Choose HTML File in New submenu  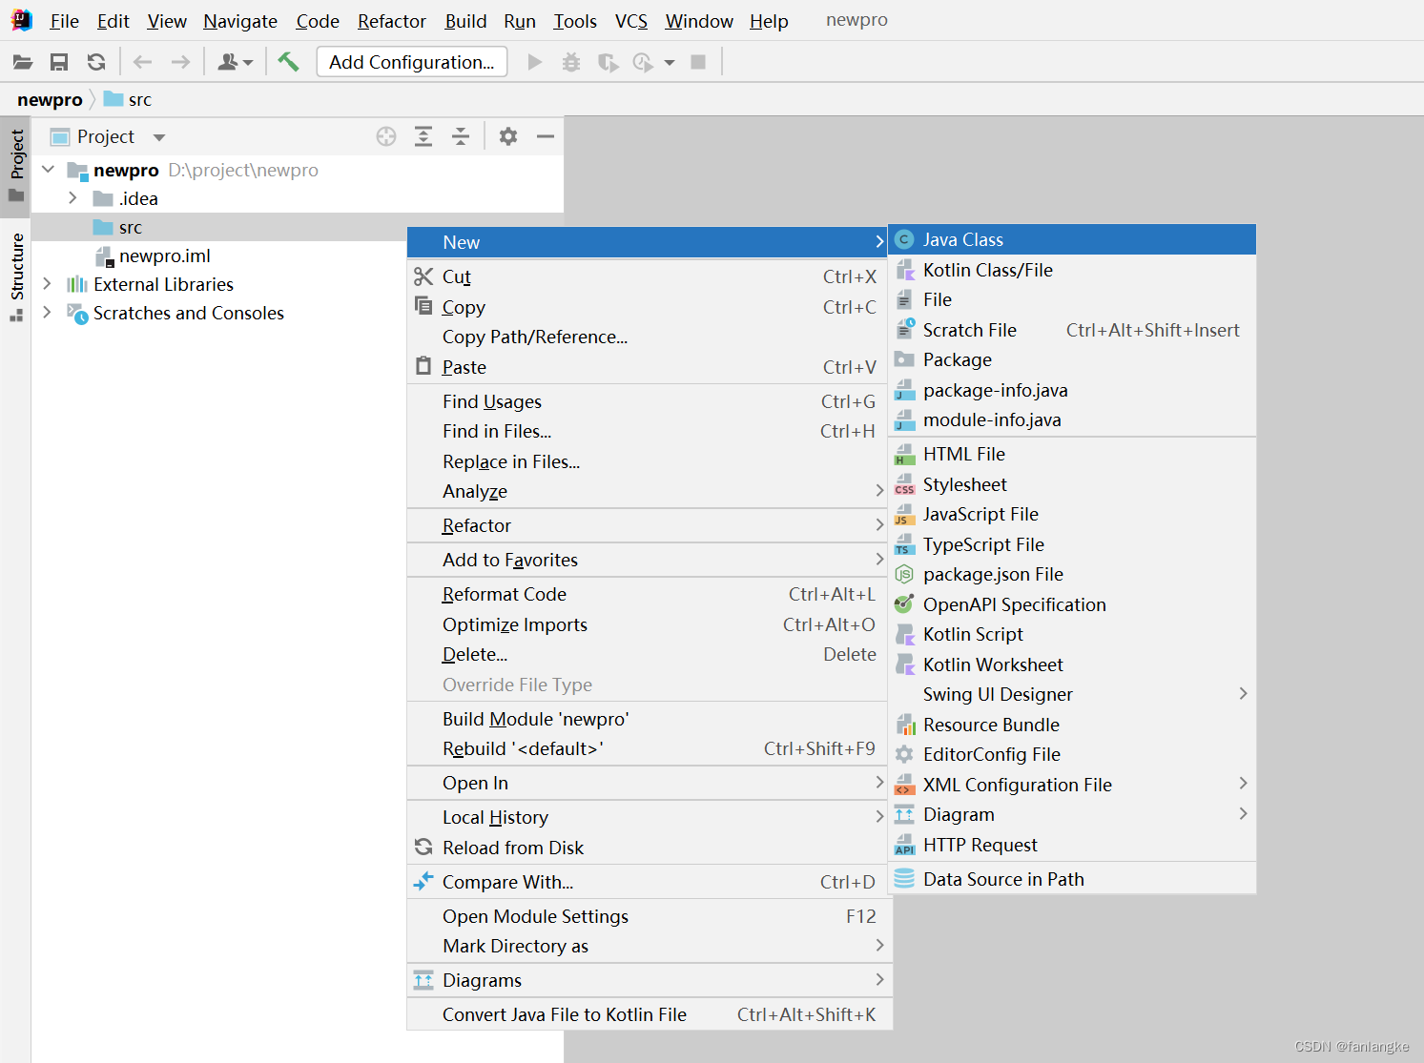(1072, 454)
